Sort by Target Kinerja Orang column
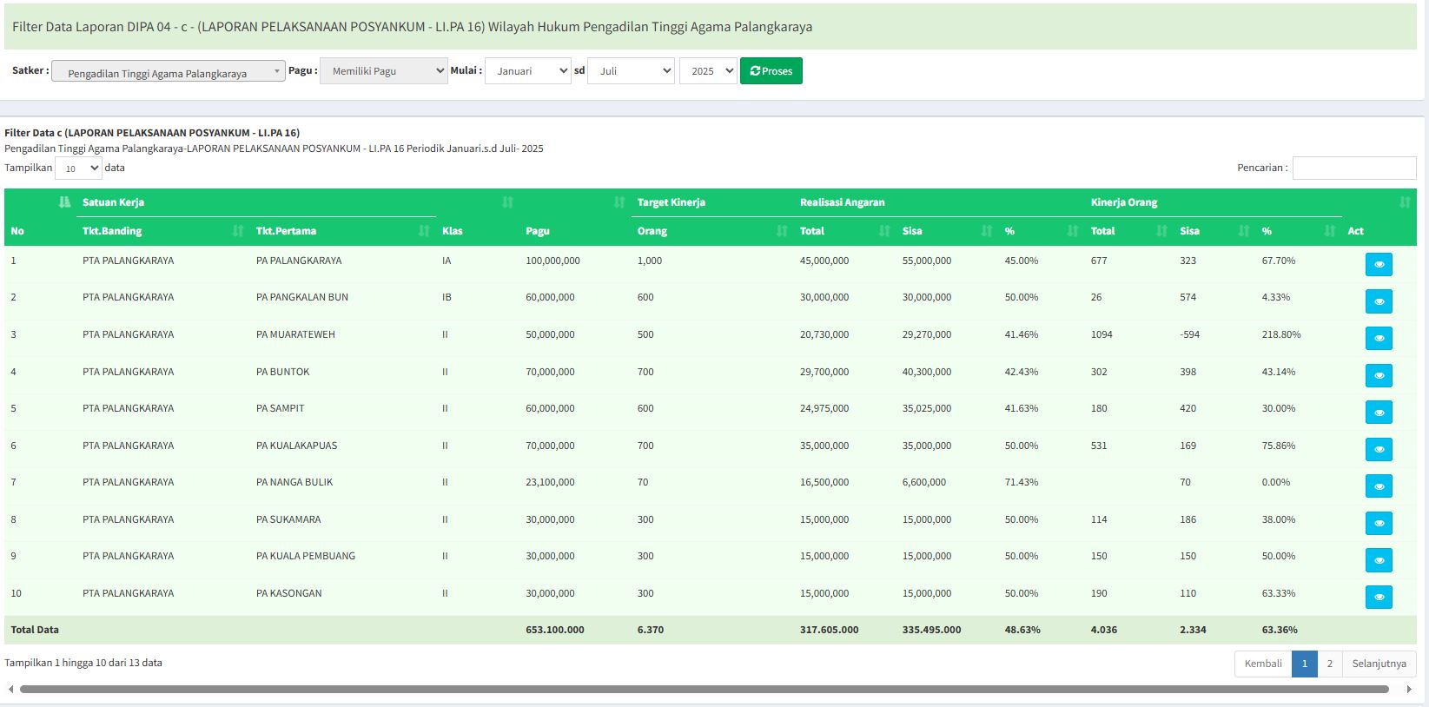Image resolution: width=1429 pixels, height=707 pixels. coord(781,231)
